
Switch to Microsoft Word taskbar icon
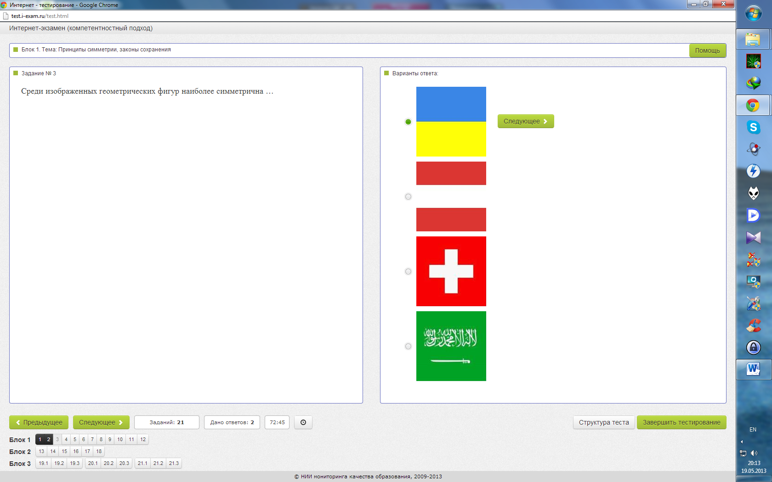point(753,369)
